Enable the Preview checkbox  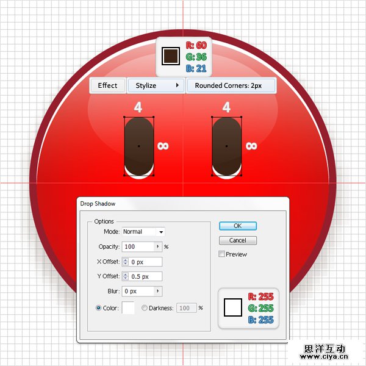coord(222,254)
